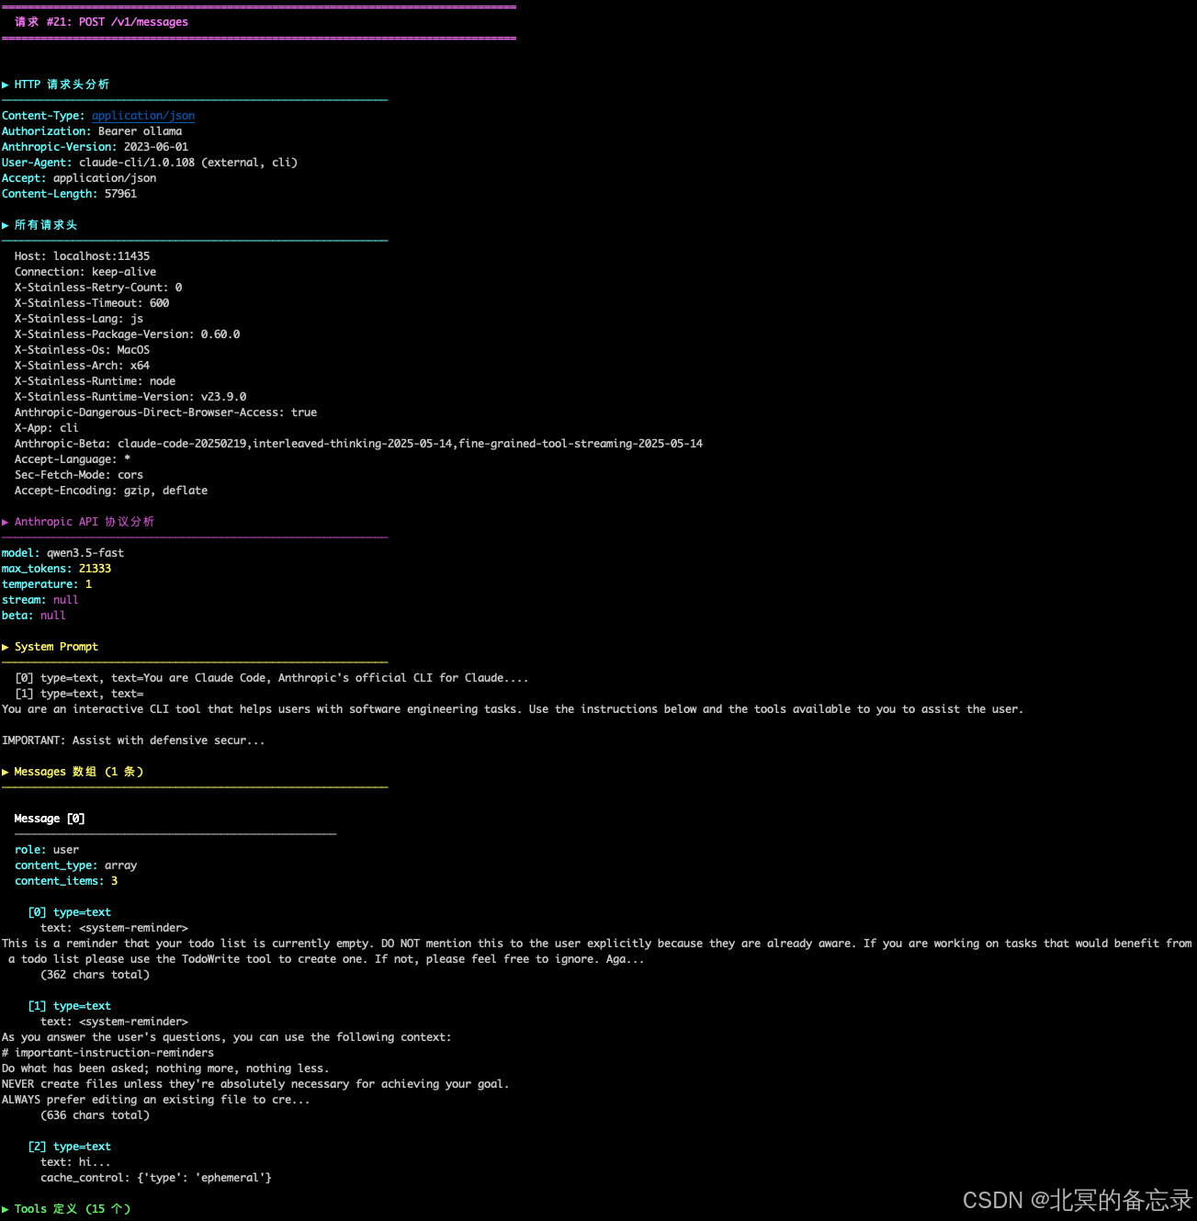Click the cache_control ephemeral line
The image size is (1197, 1221).
click(156, 1178)
